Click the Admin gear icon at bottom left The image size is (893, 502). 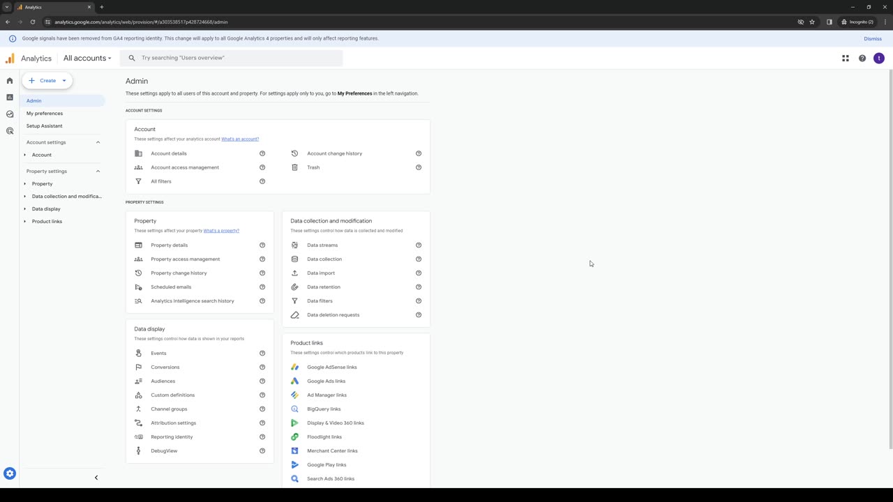point(10,473)
